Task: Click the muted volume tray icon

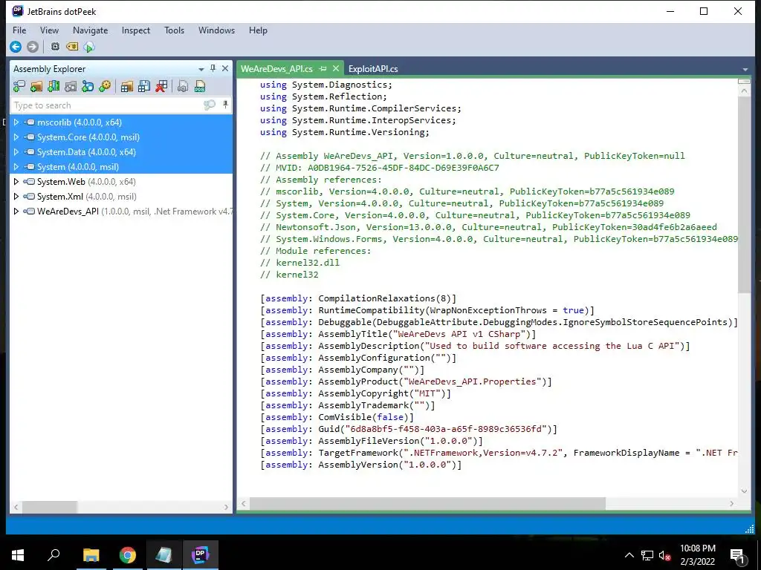Action: tap(664, 555)
